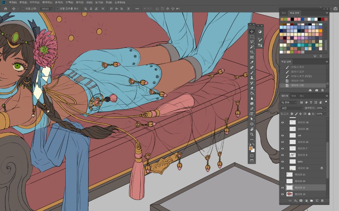
Task: Open the layer filter type dropdown
Action: click(289, 103)
